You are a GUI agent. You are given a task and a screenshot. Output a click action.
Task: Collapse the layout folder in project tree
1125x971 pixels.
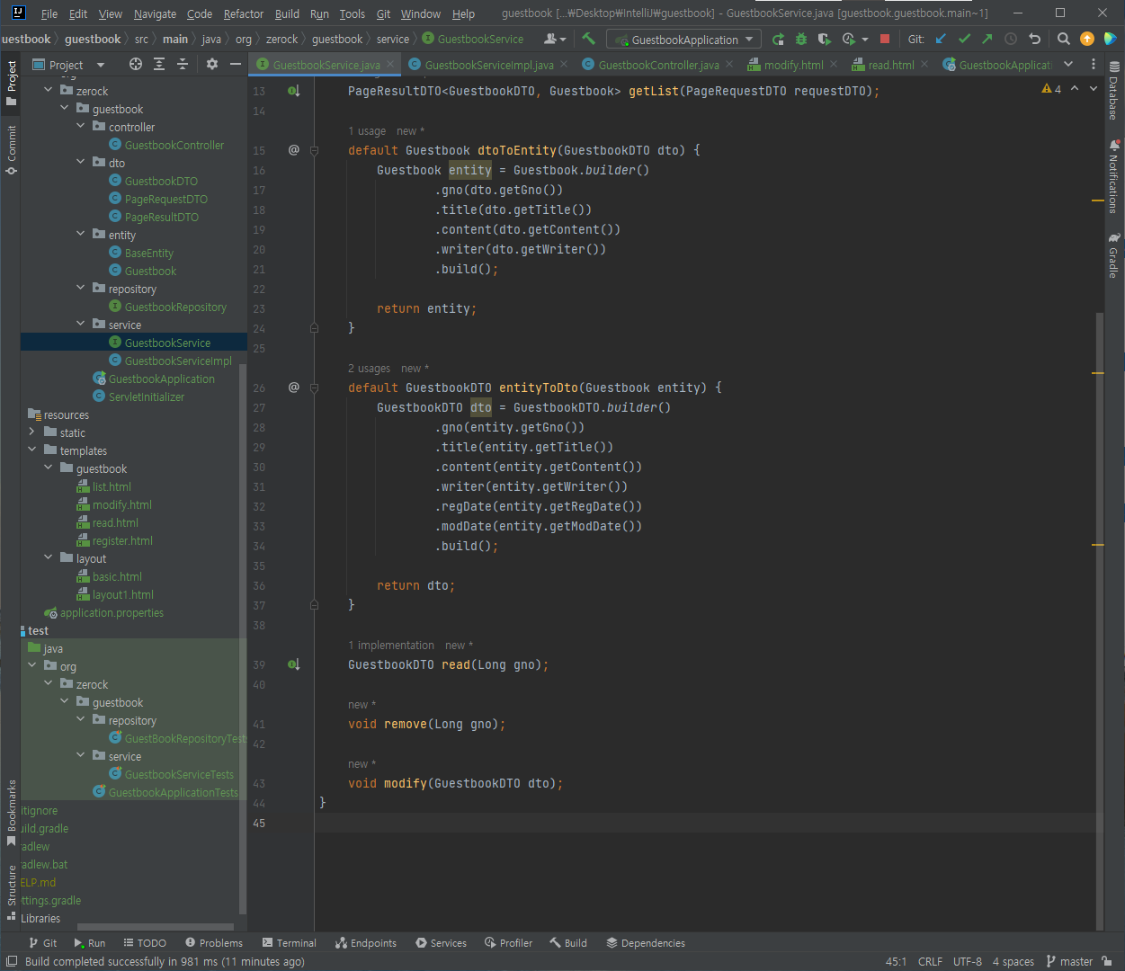pyautogui.click(x=49, y=558)
